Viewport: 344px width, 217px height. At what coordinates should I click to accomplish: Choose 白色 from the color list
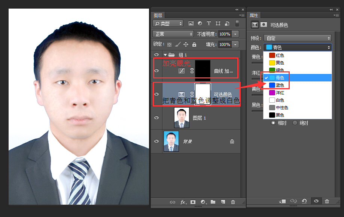280,100
